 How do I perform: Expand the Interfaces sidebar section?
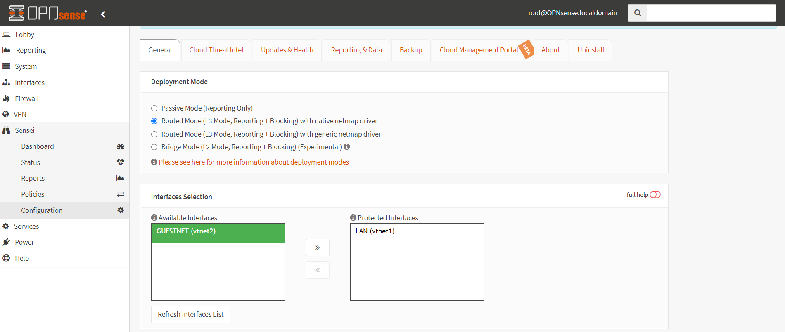tap(29, 82)
